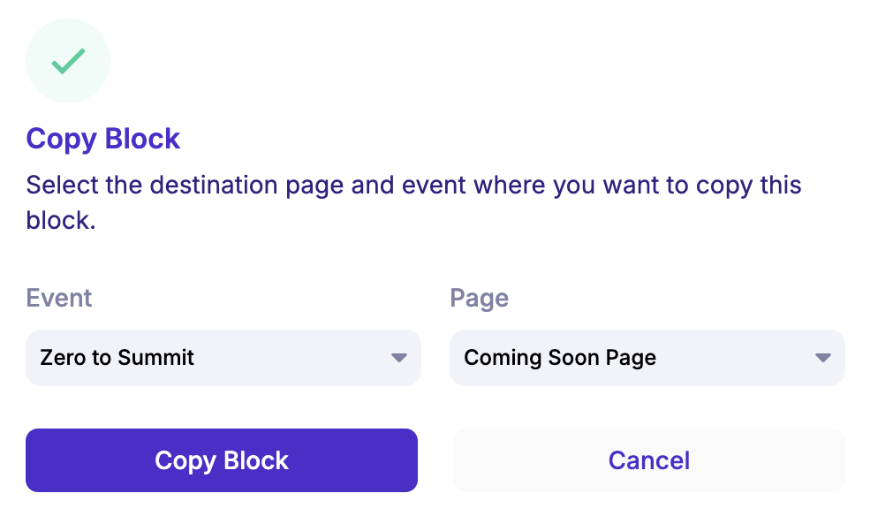Click the Page field label

(479, 298)
